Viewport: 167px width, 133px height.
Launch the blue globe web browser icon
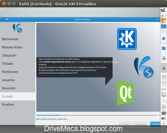point(164,58)
